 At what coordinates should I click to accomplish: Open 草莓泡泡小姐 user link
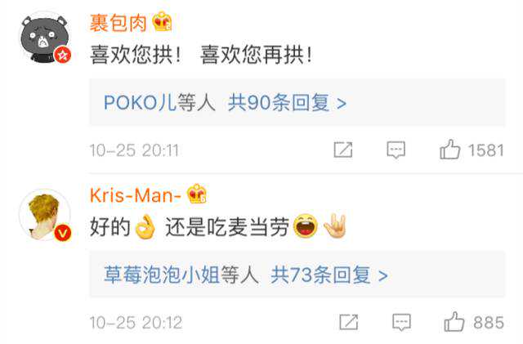coord(162,275)
